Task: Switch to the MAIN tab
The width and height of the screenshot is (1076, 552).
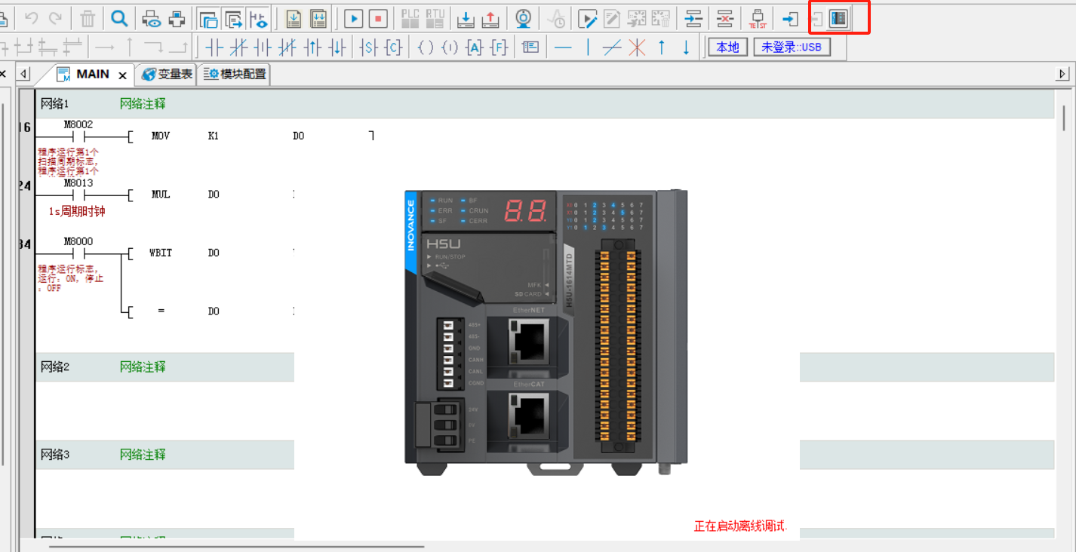Action: 93,74
